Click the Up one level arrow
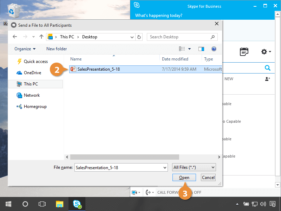The width and height of the screenshot is (281, 211). [x=41, y=37]
